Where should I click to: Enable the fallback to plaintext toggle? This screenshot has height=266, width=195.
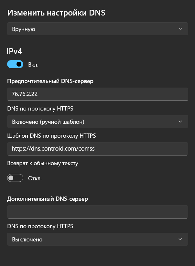15,178
